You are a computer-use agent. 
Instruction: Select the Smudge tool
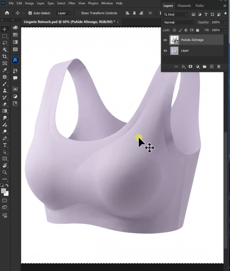(x=5, y=118)
